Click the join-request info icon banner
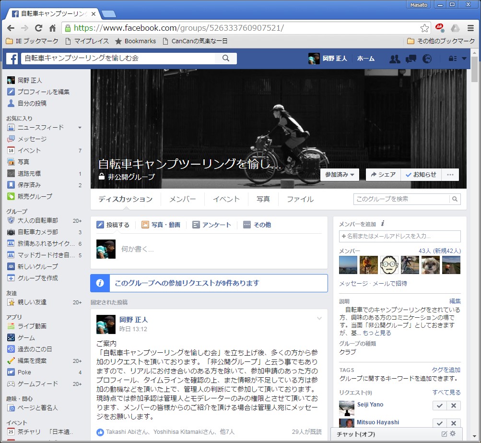The height and width of the screenshot is (443, 481). click(100, 283)
